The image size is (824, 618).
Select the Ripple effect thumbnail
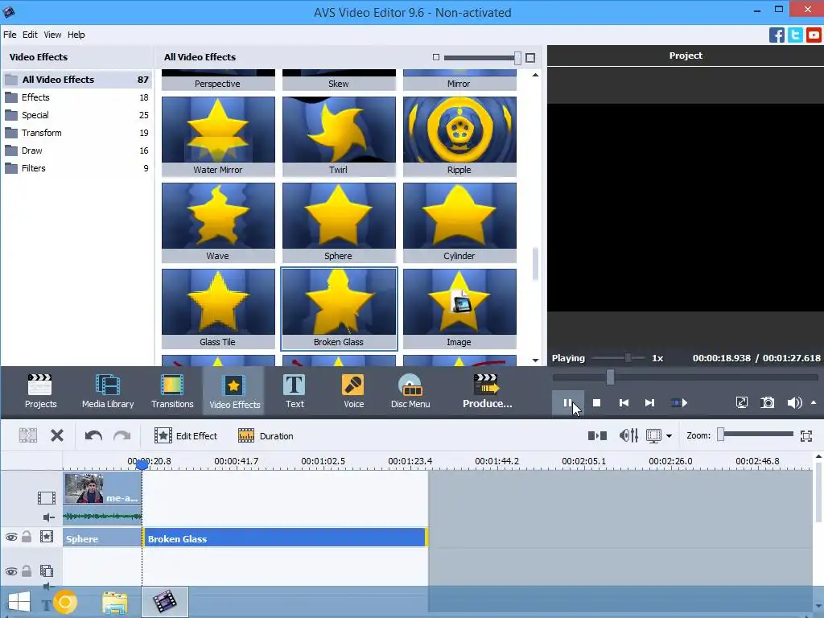[459, 135]
